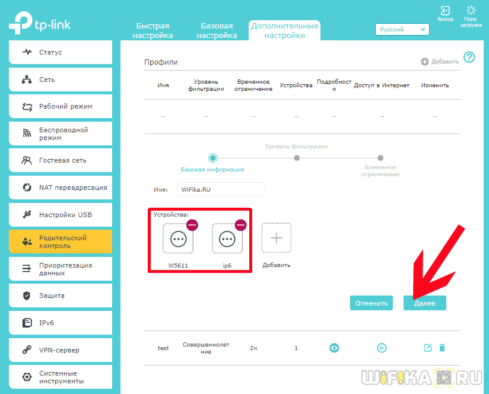
Task: Click the test profile name cell
Action: (x=163, y=348)
